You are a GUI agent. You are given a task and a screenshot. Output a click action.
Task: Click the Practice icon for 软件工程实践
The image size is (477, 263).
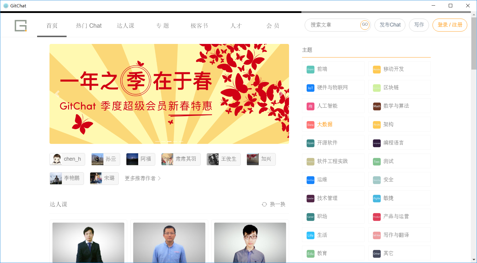coord(311,162)
